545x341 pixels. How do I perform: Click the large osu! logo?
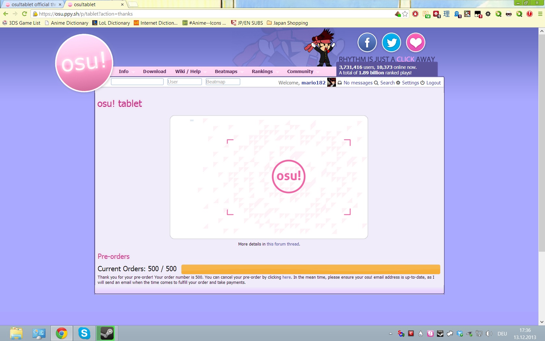point(84,63)
